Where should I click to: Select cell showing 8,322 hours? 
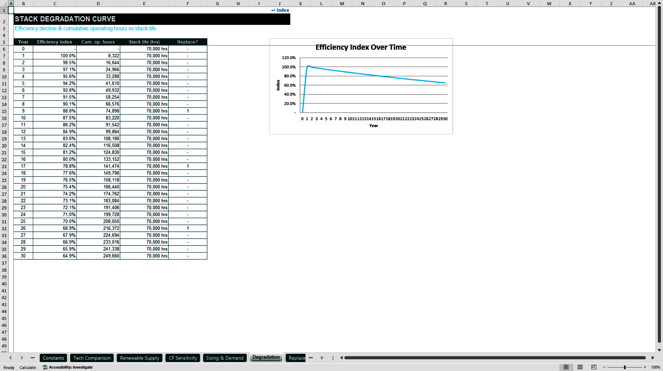click(x=98, y=56)
